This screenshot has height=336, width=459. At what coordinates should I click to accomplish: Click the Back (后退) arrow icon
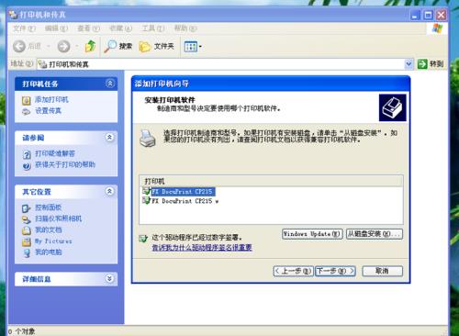point(19,47)
